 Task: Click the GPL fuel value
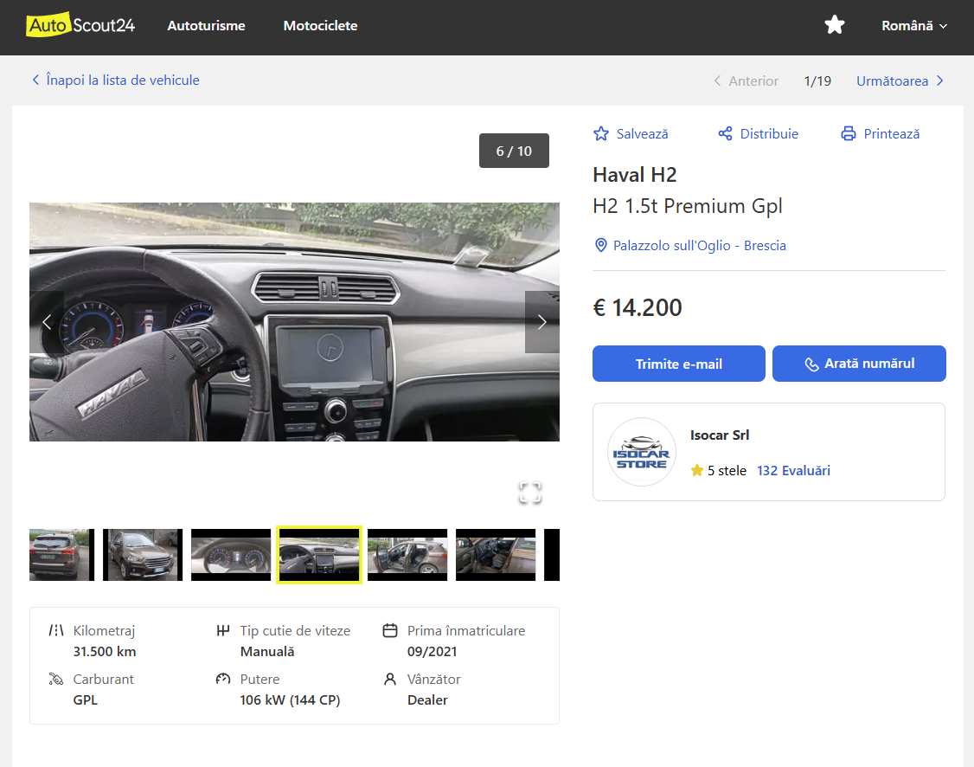pyautogui.click(x=85, y=699)
